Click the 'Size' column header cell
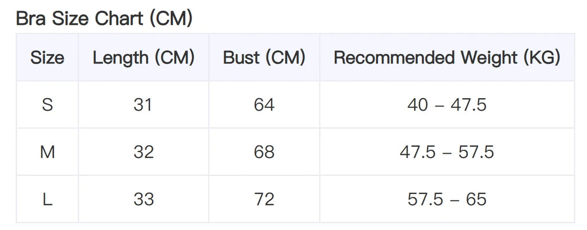The height and width of the screenshot is (230, 587). click(47, 58)
